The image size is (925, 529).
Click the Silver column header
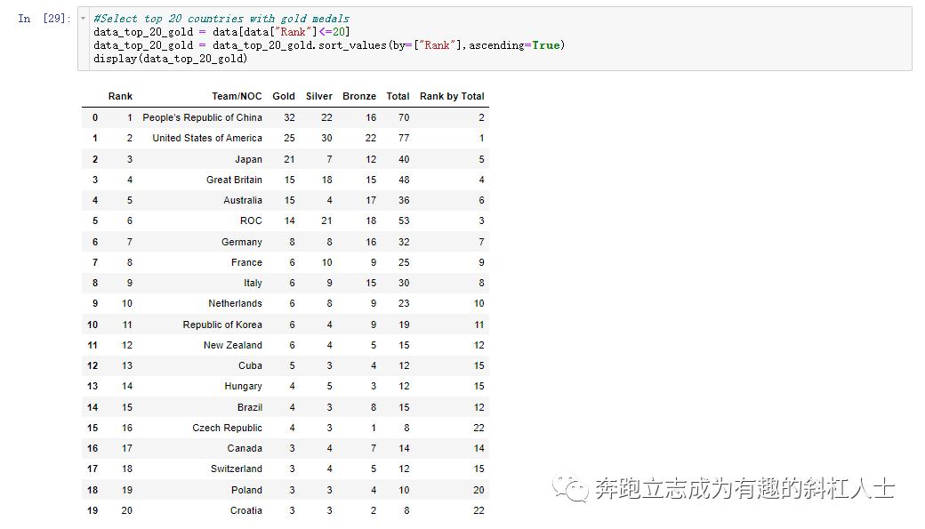coord(318,96)
